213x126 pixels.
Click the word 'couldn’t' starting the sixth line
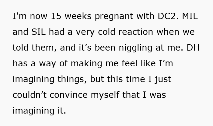(30, 95)
